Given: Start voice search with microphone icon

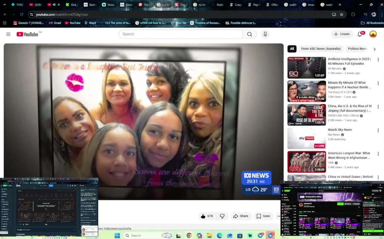Looking at the screenshot, I should 265,34.
